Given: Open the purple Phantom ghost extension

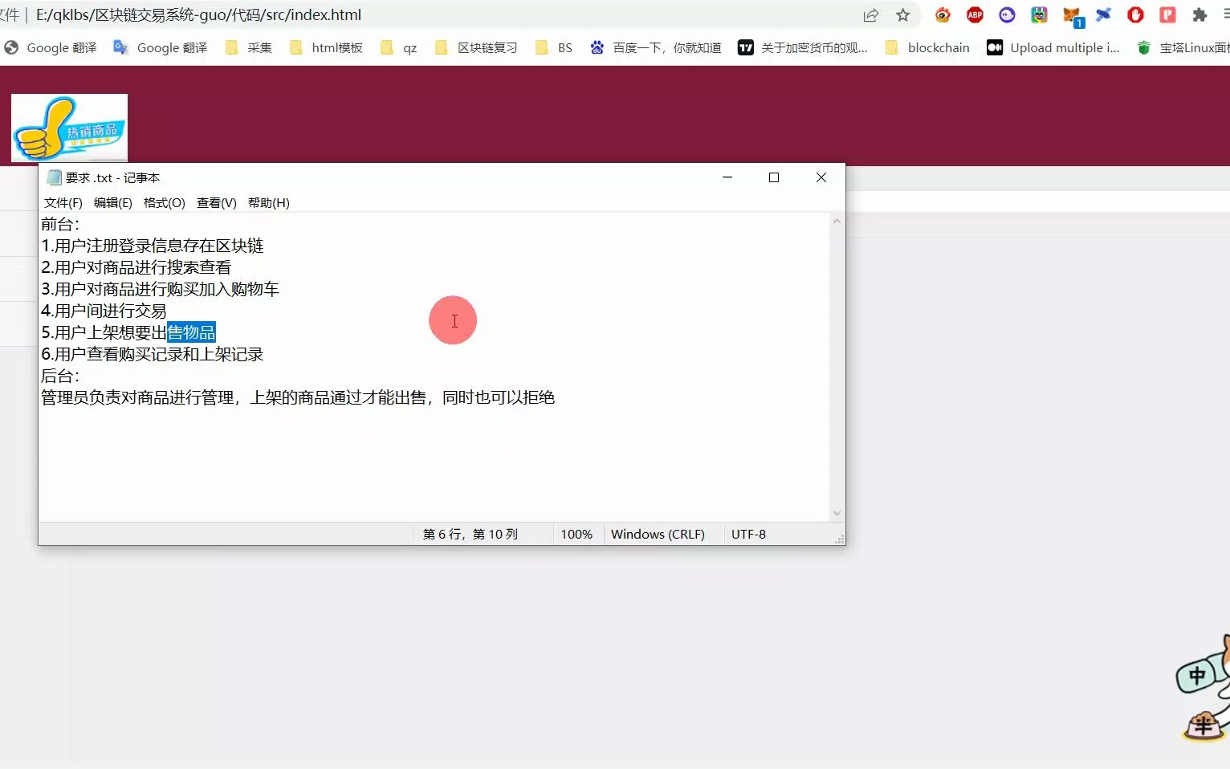Looking at the screenshot, I should (1007, 15).
